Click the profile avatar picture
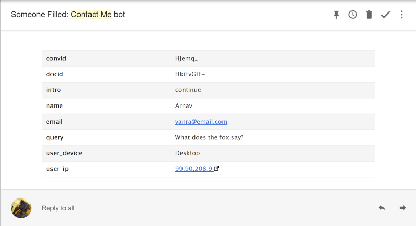This screenshot has width=416, height=226. pos(21,208)
